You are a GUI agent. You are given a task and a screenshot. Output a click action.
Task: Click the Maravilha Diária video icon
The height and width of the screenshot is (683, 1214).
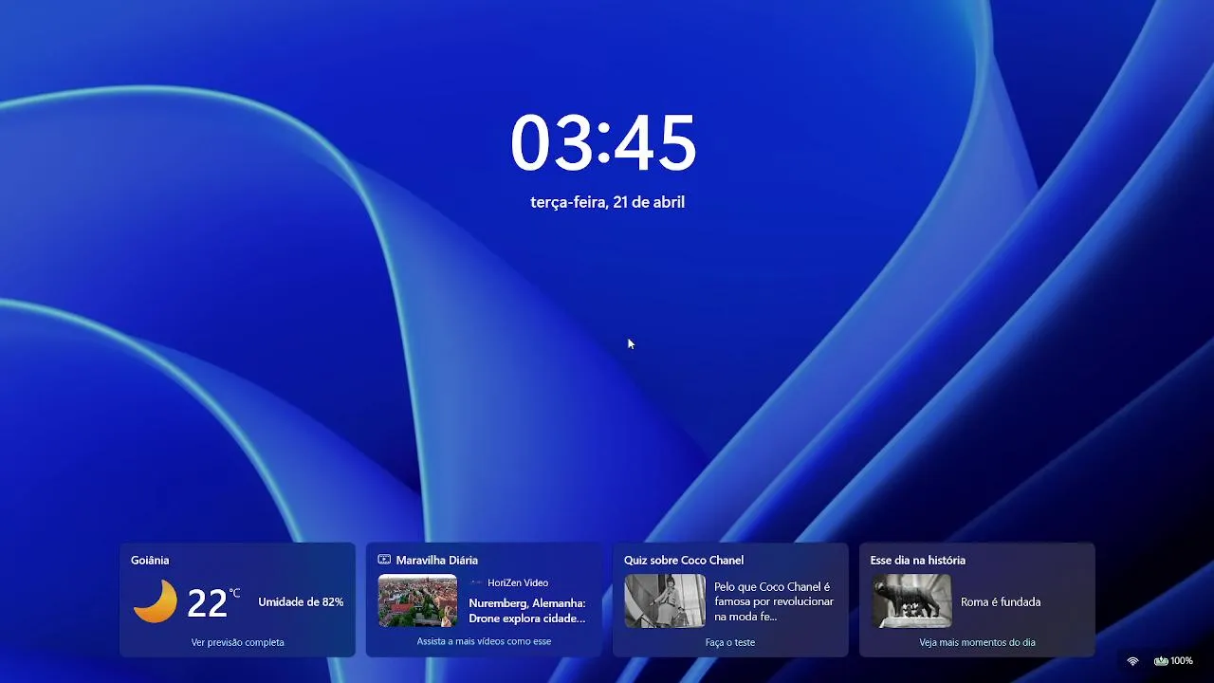[384, 560]
